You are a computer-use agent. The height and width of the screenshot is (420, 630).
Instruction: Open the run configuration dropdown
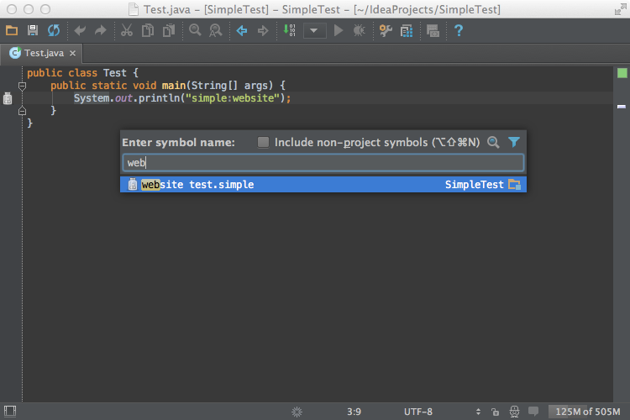pos(315,31)
